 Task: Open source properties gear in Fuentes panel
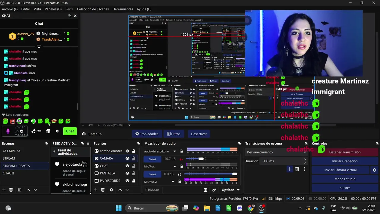[111, 190]
